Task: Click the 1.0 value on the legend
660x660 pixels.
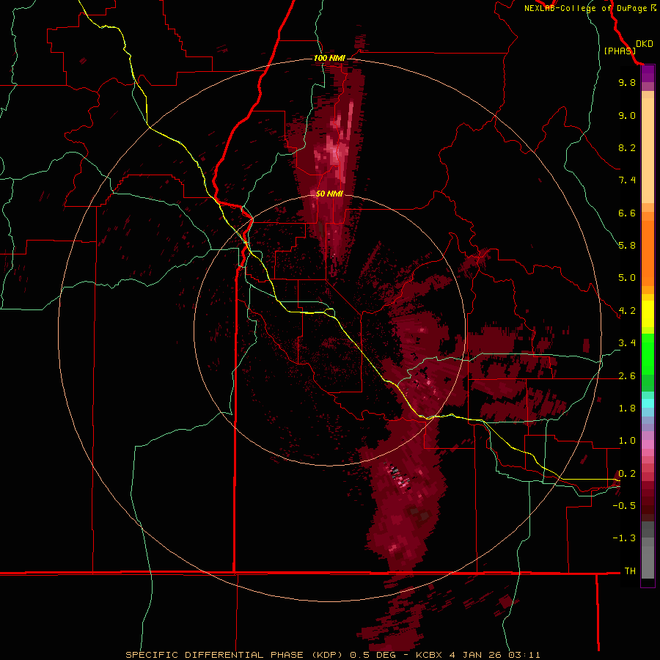Action: point(627,441)
